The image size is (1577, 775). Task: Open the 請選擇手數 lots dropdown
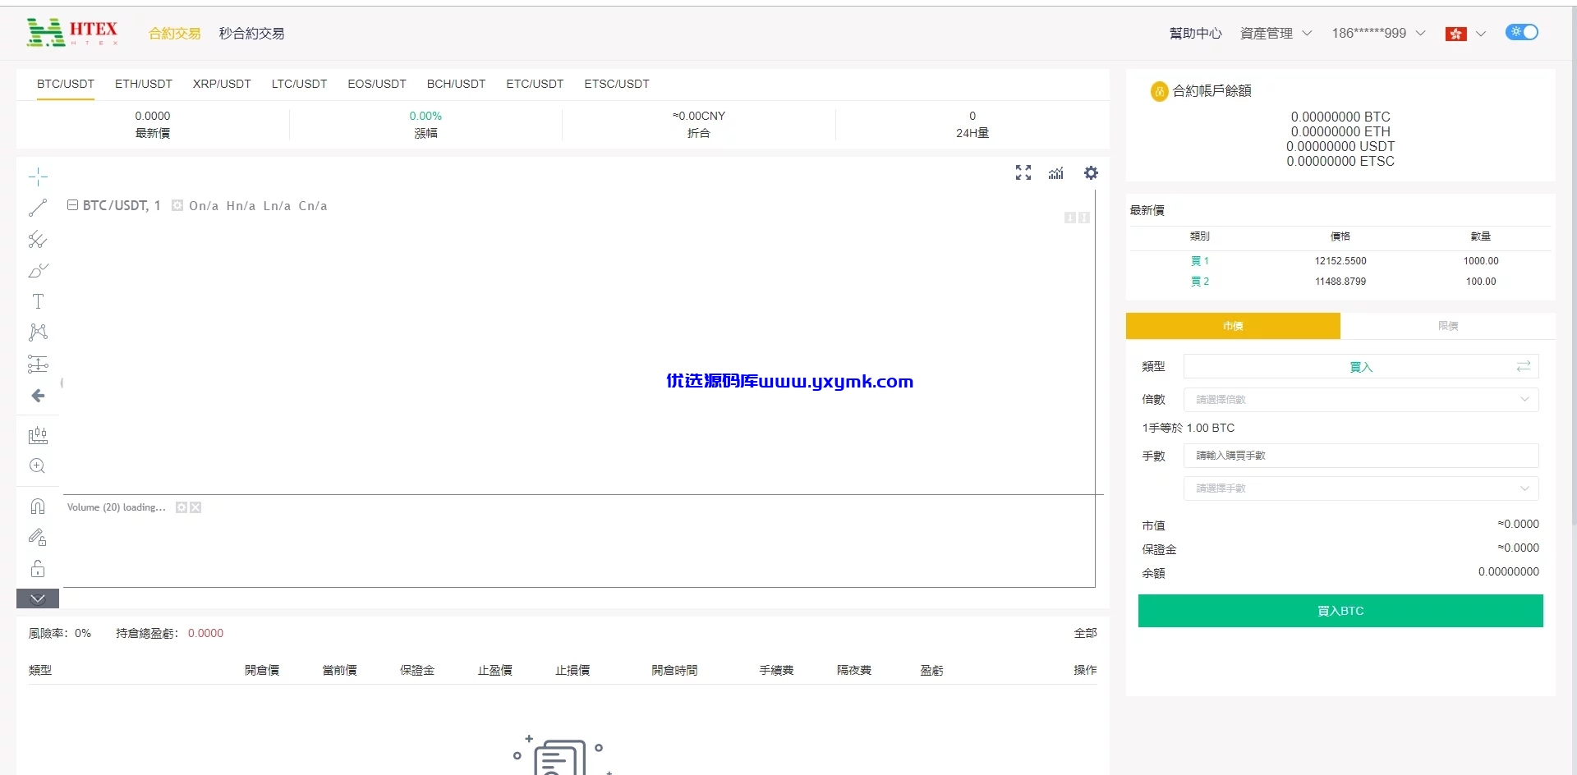tap(1361, 488)
